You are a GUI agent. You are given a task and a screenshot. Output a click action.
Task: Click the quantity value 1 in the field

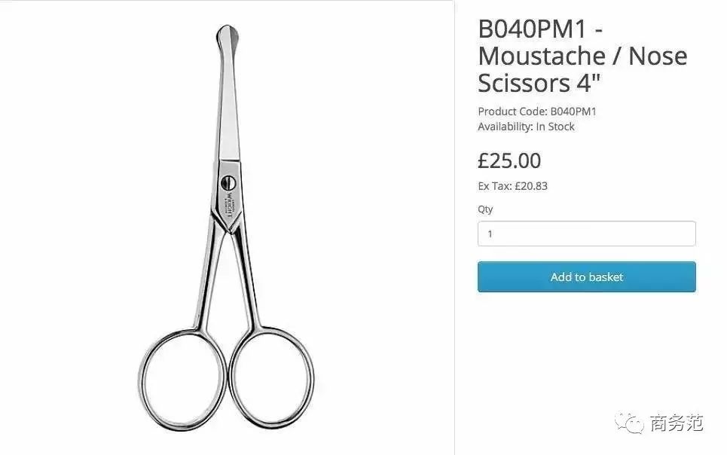pos(490,234)
